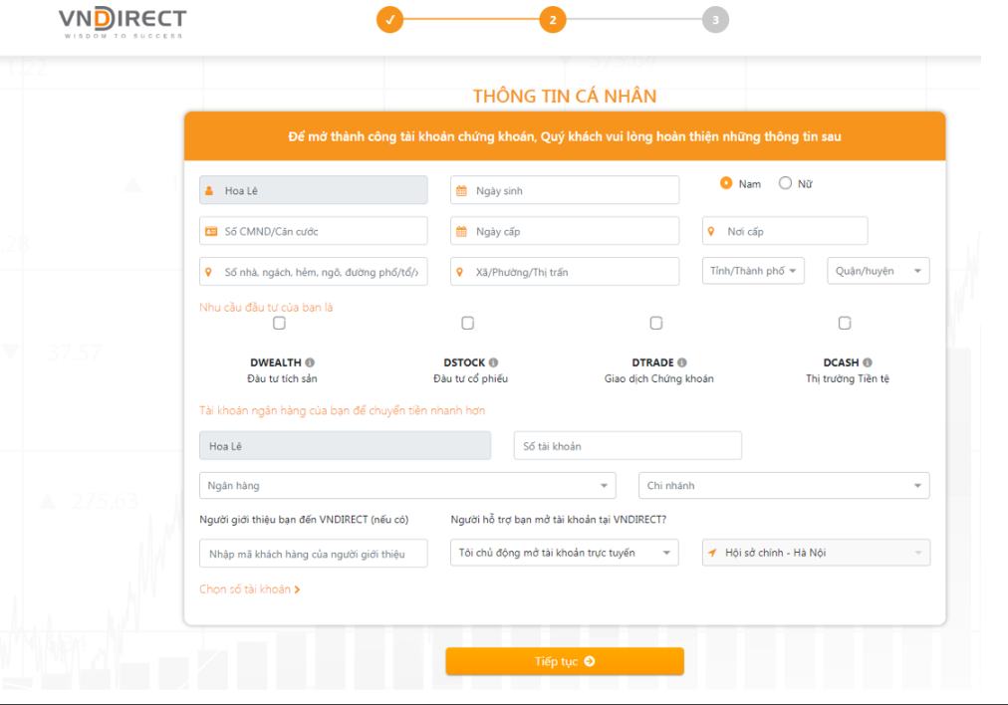Screen dimensions: 1008x705
Task: Select the Nữ gender radio button
Action: tap(785, 183)
